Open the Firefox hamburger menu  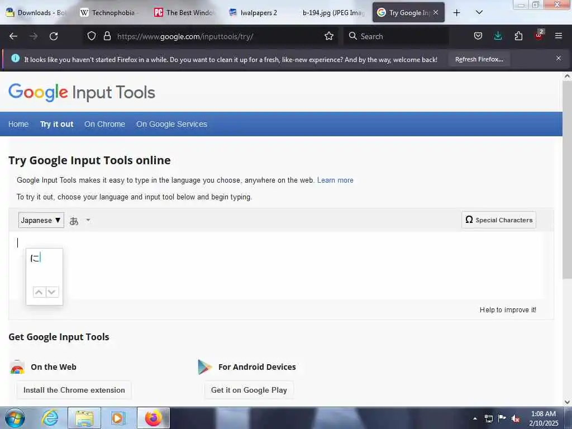[559, 36]
